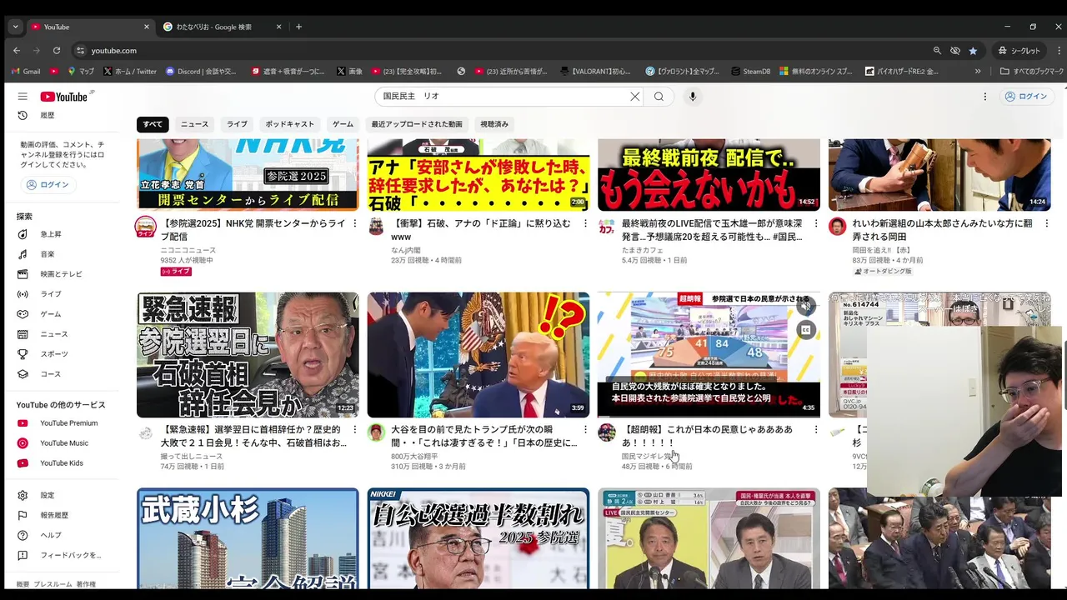Open 急上昇 trending in sidebar
Viewport: 1067px width, 600px height.
[50, 234]
